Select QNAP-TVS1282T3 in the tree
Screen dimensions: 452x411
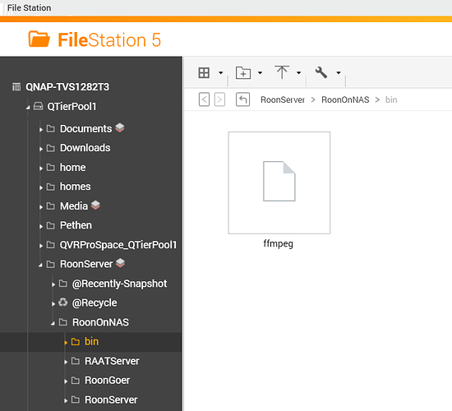[67, 87]
